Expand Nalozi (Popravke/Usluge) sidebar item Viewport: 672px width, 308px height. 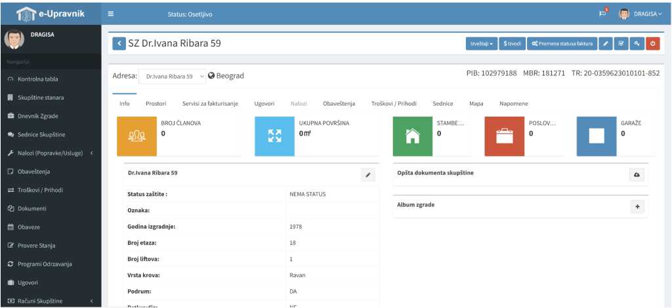tap(51, 153)
